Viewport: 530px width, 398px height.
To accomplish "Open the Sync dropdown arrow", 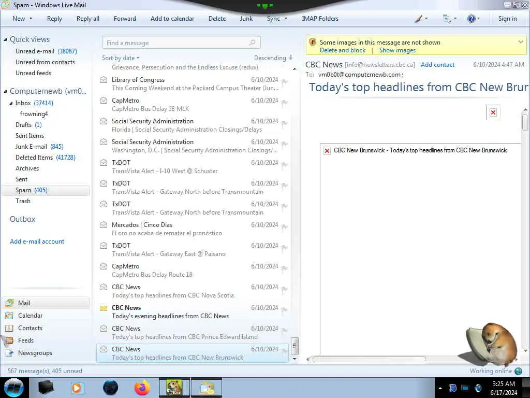I will click(x=286, y=19).
